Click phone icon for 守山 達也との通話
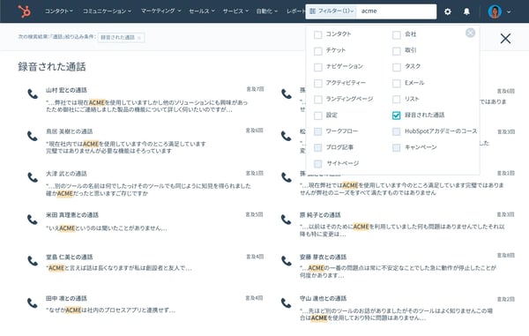 pyautogui.click(x=286, y=302)
